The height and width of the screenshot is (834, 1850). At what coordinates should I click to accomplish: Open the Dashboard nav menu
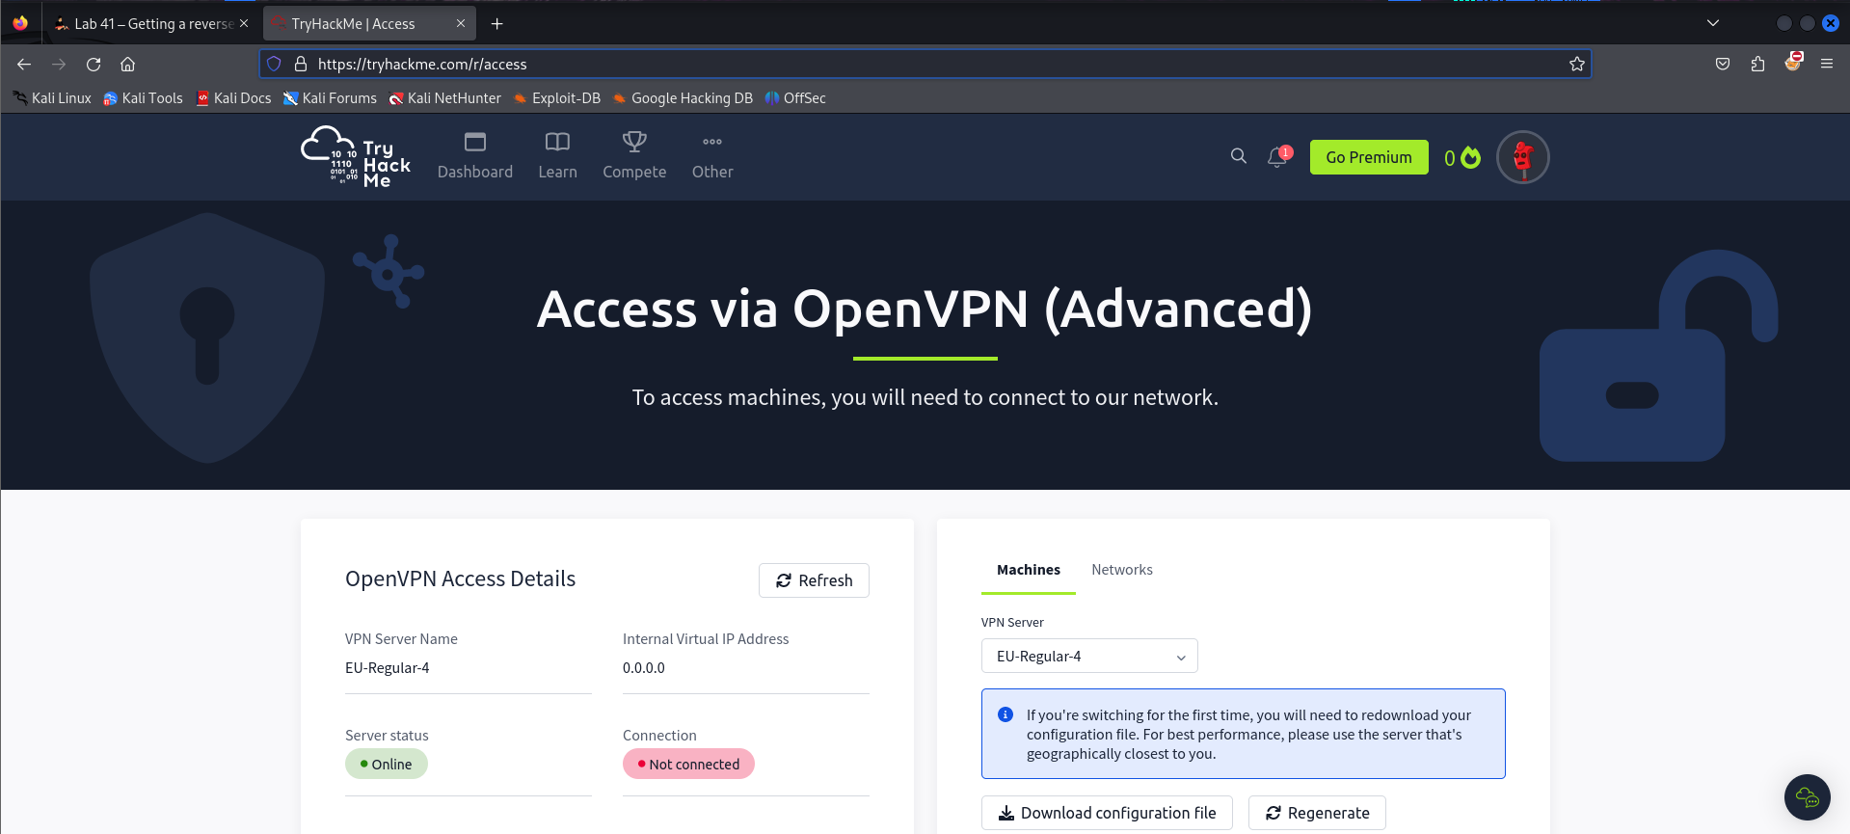[475, 156]
